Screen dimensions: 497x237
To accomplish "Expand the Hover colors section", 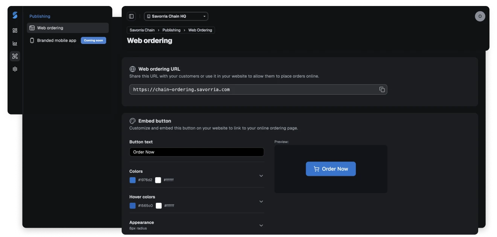I will tap(261, 201).
